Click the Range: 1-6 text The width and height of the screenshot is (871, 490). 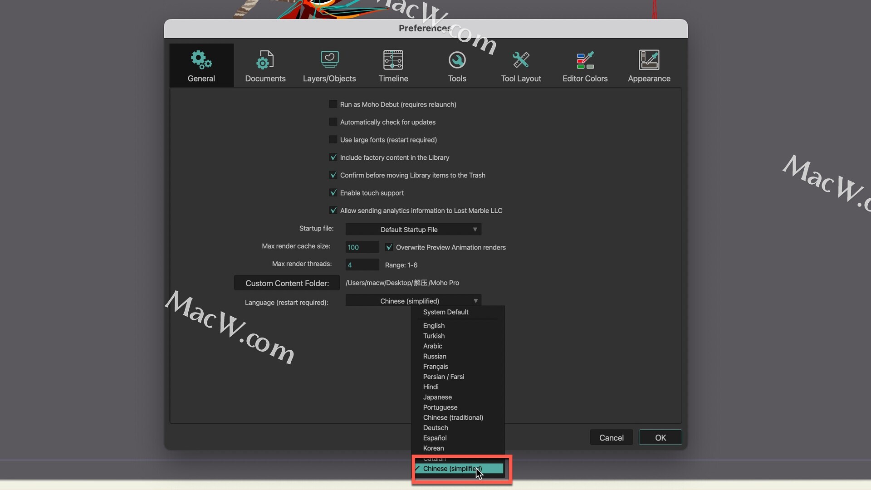point(401,265)
